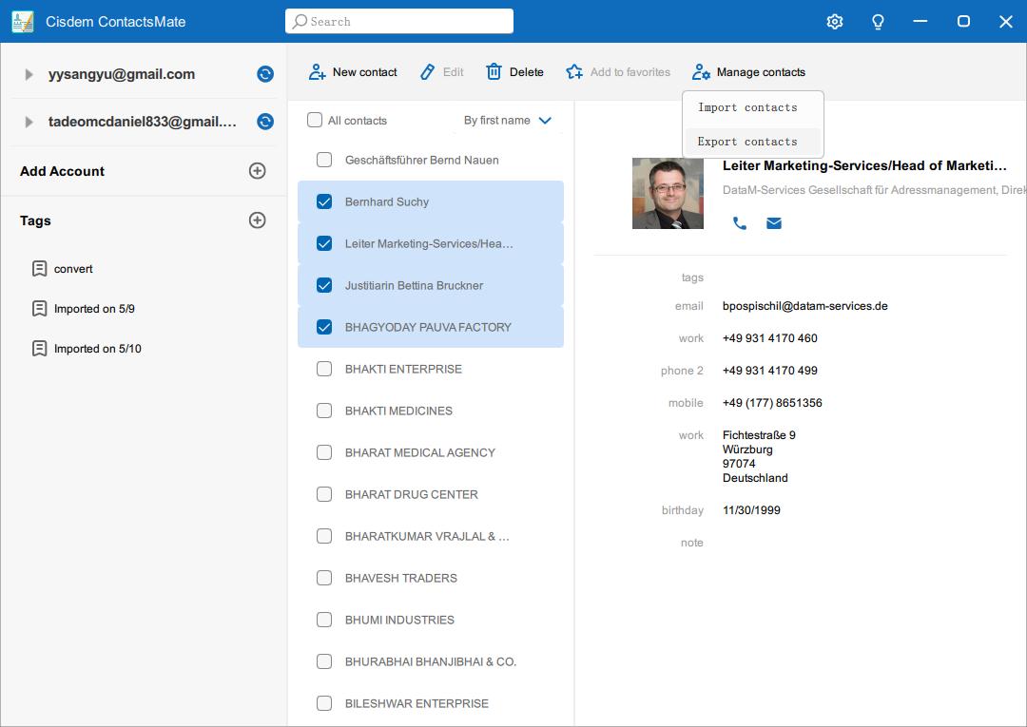Check the All contacts checkbox
This screenshot has width=1027, height=727.
[314, 121]
